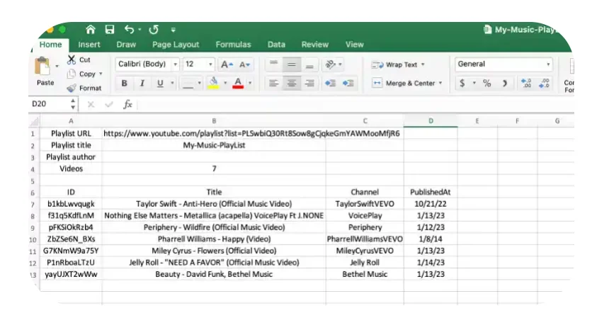Screen dimensions: 609x318
Task: Open the Customize Quick Access Toolbar arrow
Action: pos(173,30)
